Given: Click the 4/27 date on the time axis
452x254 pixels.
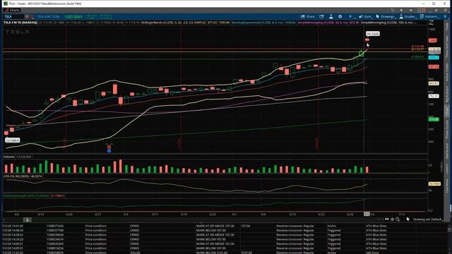Looking at the screenshot, I should (98, 214).
